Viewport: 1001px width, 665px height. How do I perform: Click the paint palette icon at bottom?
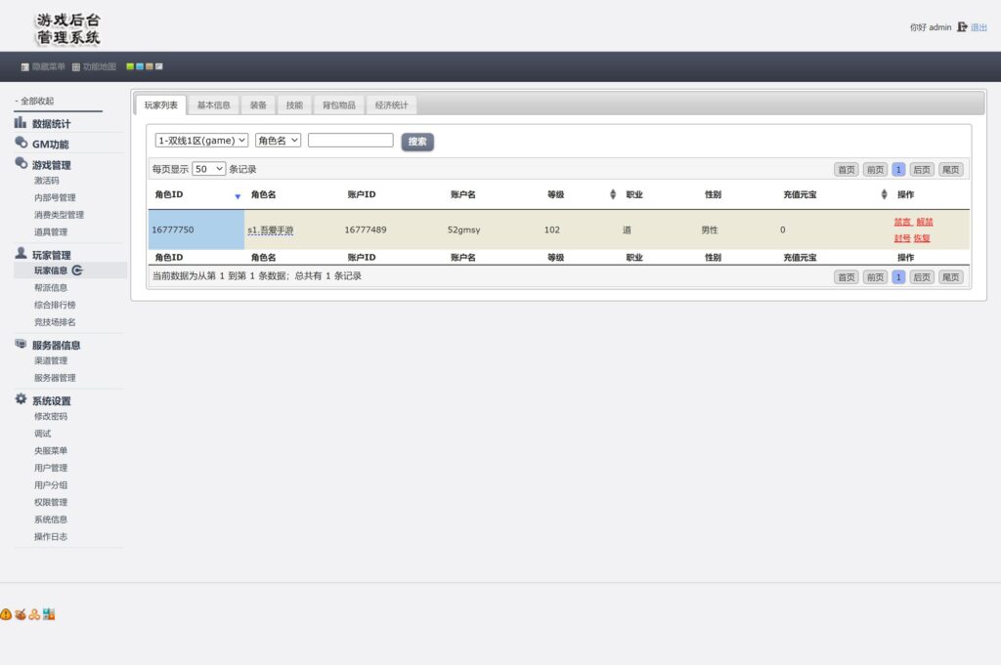click(x=21, y=614)
